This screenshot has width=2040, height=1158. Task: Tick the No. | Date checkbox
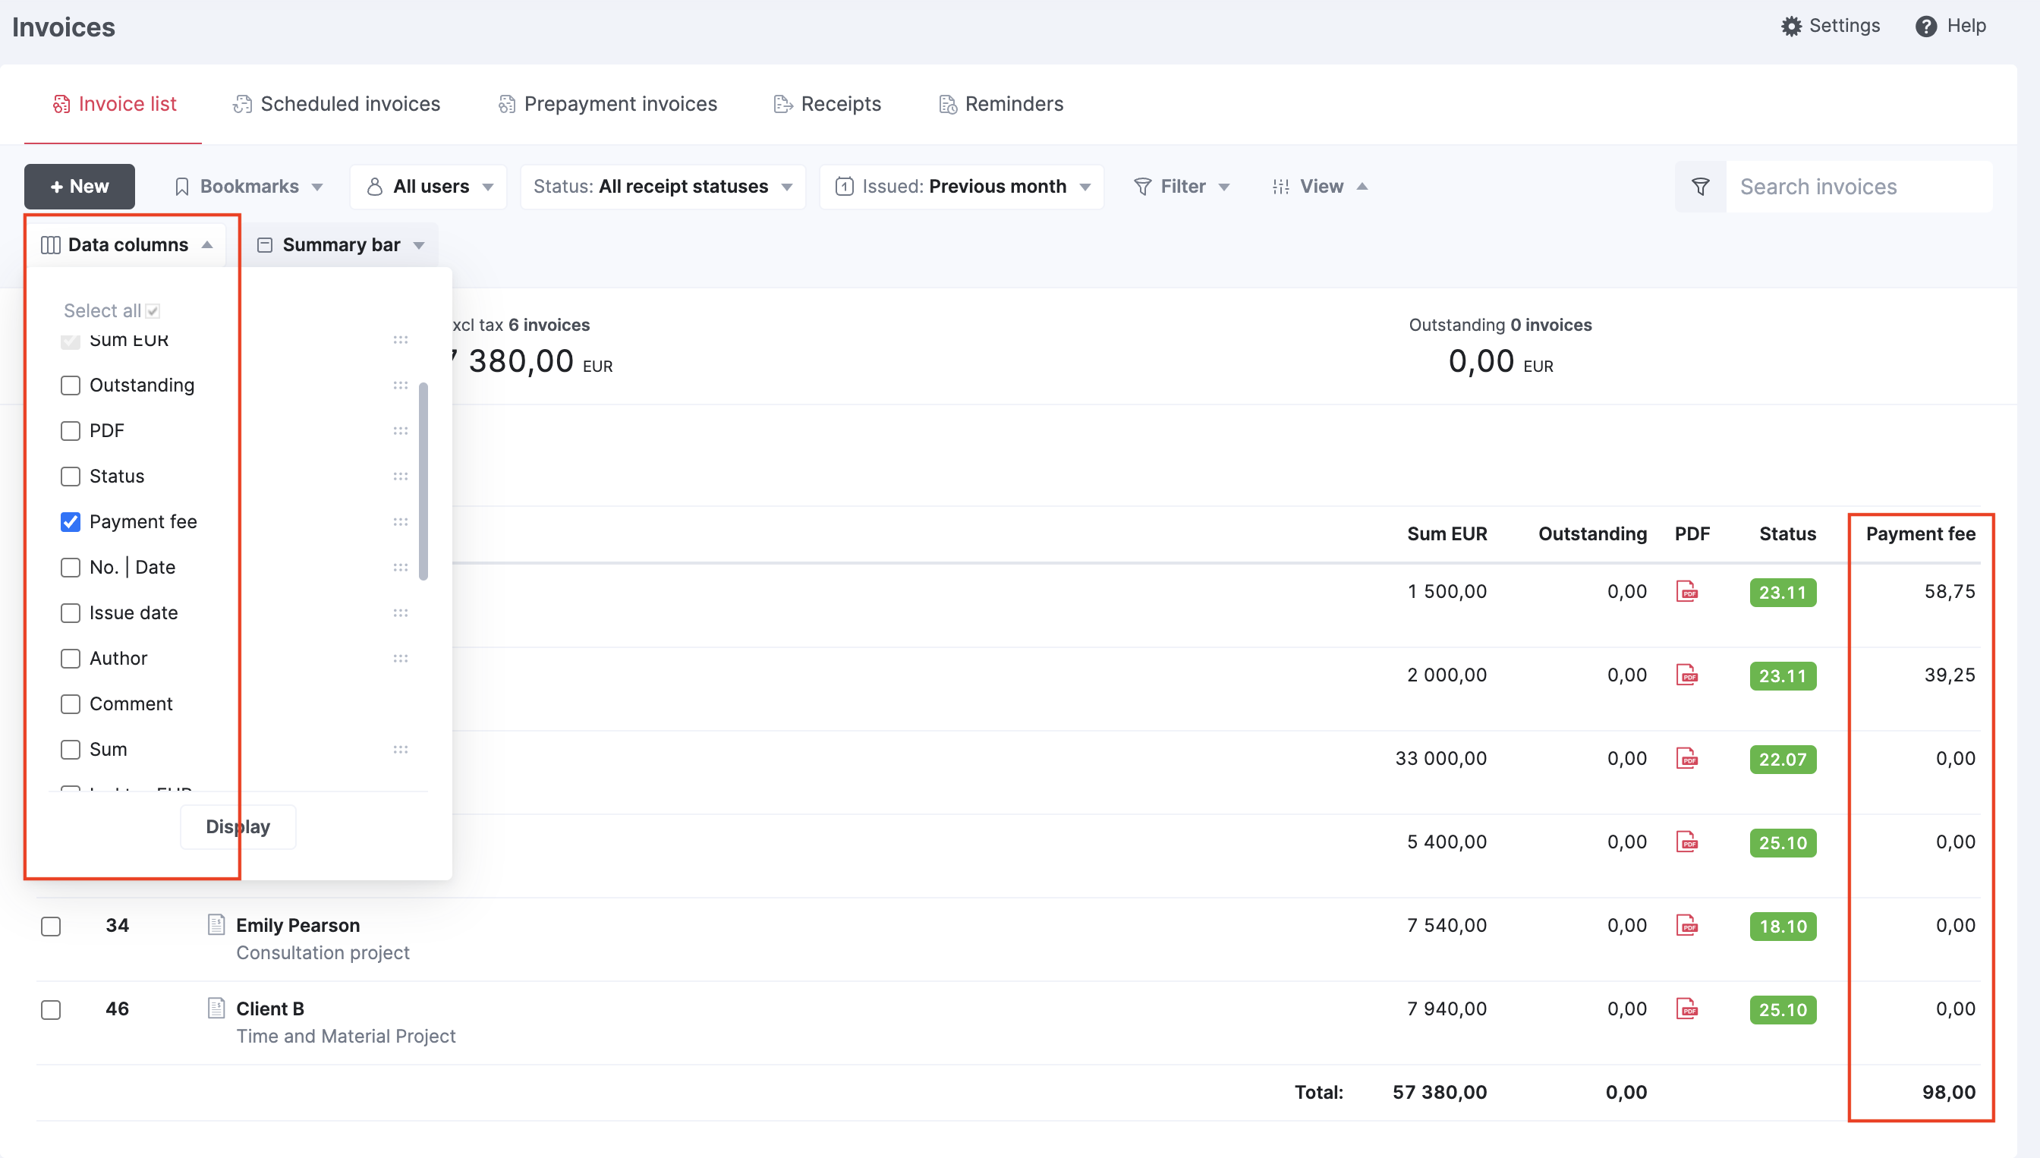click(71, 568)
